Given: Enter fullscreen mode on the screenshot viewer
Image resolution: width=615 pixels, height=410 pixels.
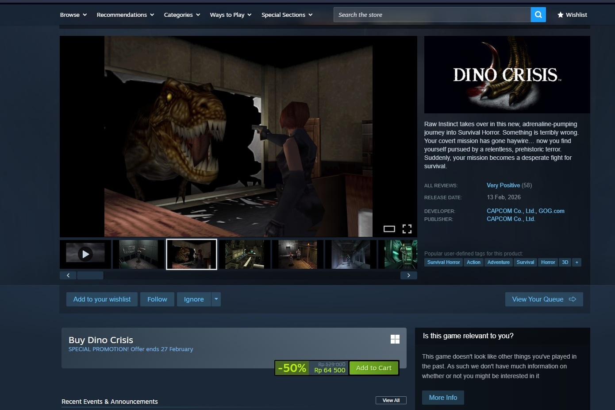Looking at the screenshot, I should click(407, 228).
